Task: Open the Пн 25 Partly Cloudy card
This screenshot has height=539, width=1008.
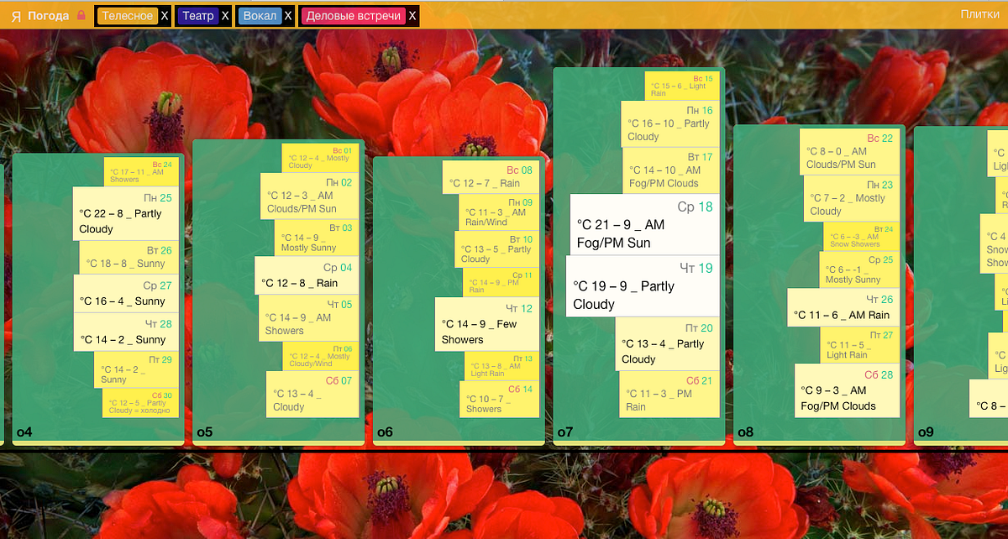Action: (126, 213)
